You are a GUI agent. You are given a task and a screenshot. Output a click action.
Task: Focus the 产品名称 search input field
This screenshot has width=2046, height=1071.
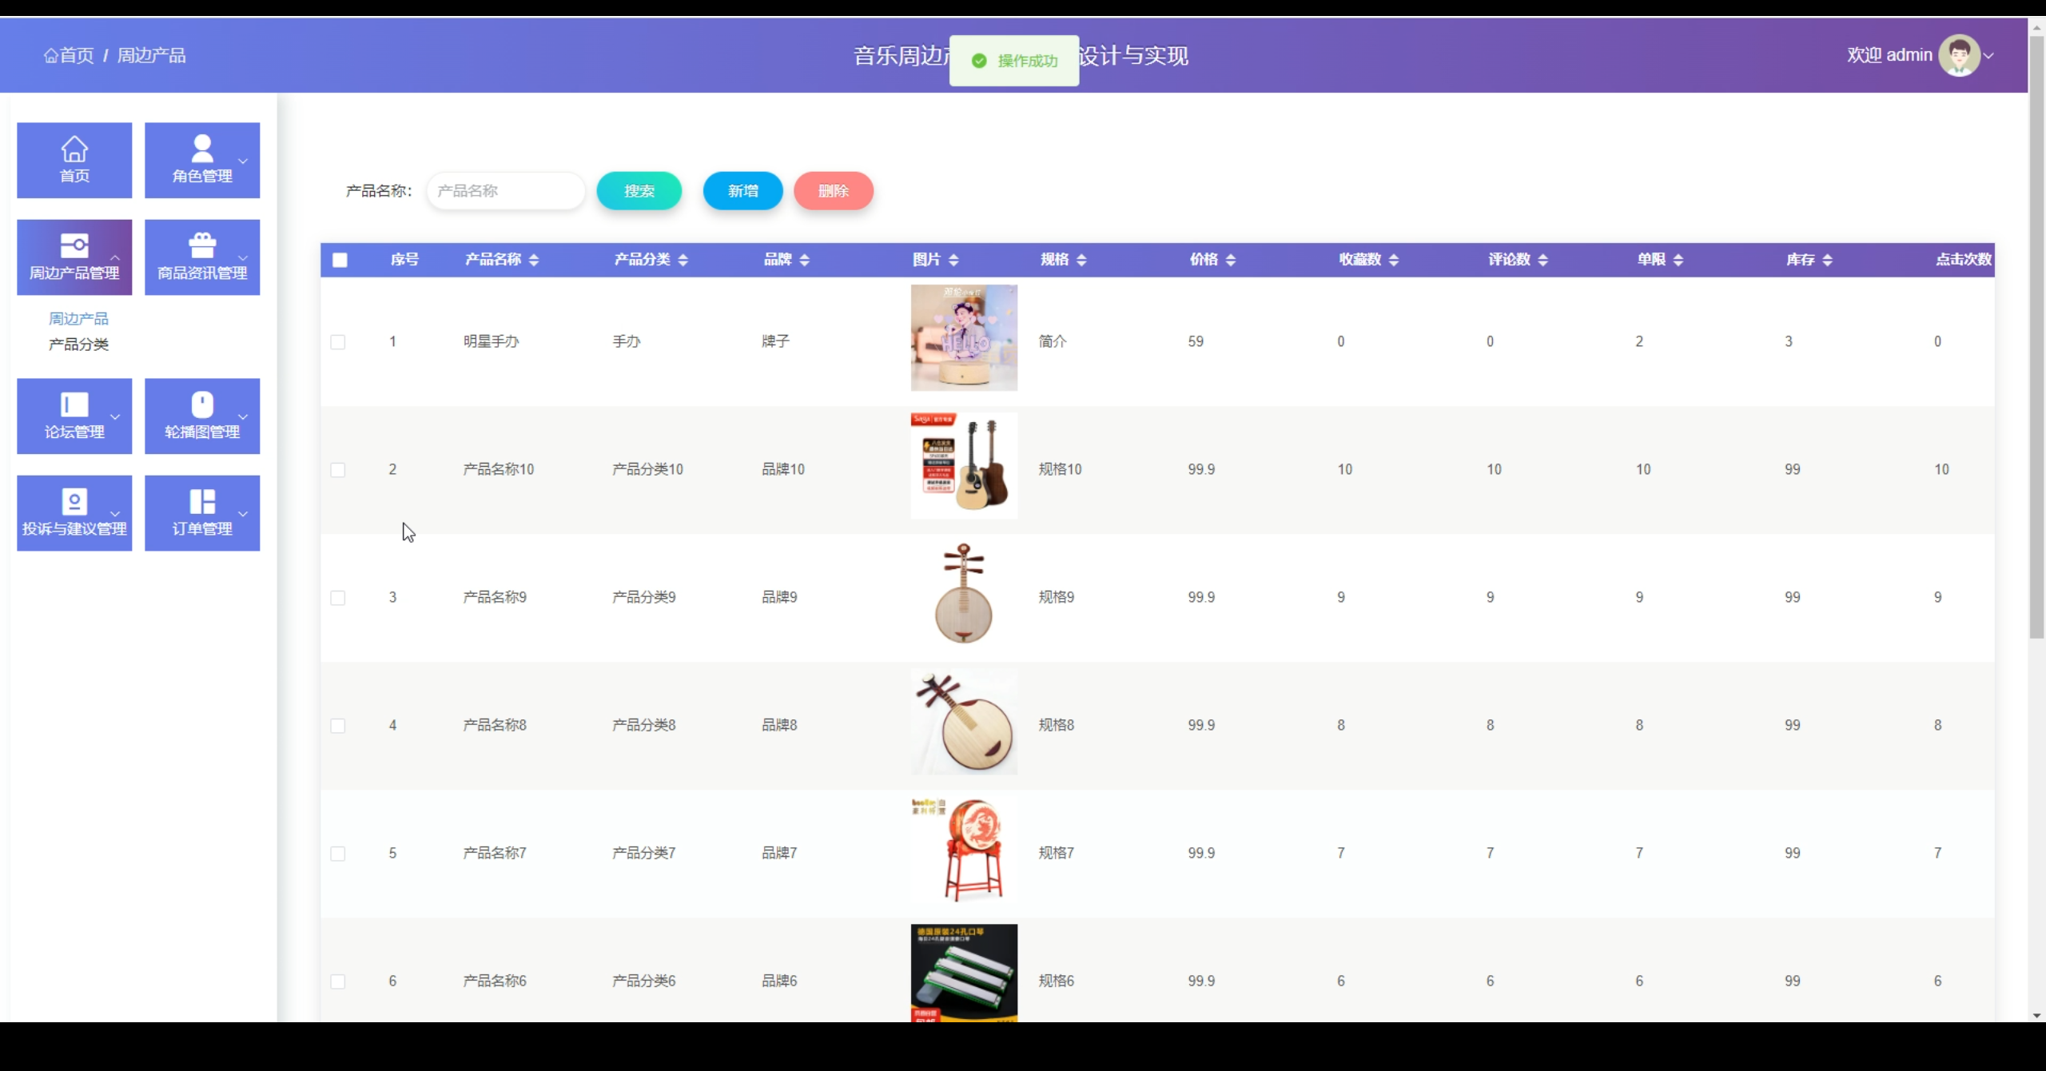click(506, 191)
